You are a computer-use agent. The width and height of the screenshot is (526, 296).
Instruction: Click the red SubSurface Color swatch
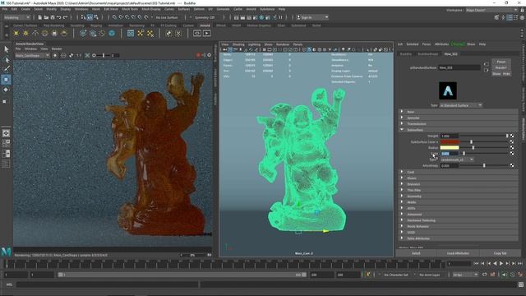pyautogui.click(x=450, y=142)
